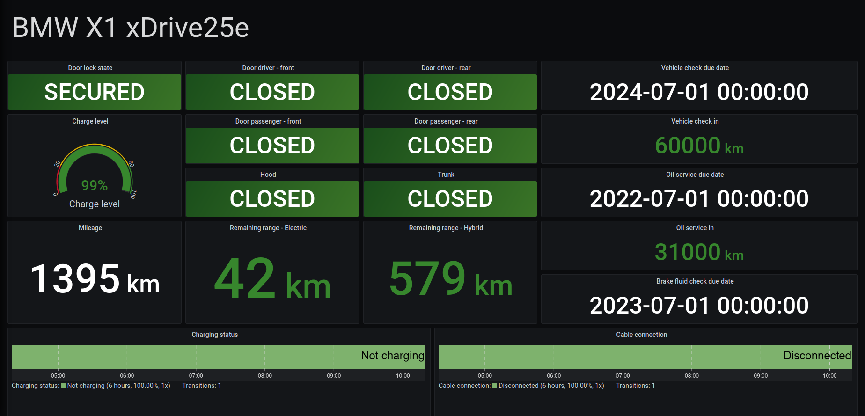The image size is (865, 416).
Task: Toggle the Not charging legend entry
Action: [116, 386]
